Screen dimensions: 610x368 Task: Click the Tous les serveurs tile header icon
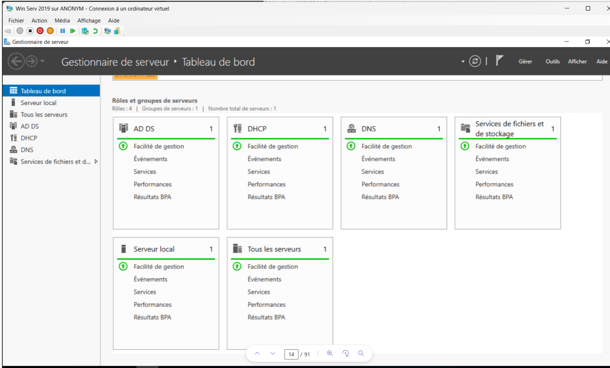(x=237, y=248)
